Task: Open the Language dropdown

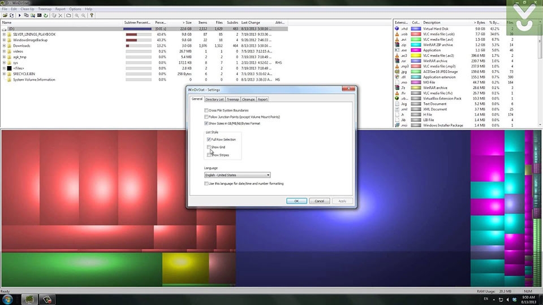Action: 237,175
